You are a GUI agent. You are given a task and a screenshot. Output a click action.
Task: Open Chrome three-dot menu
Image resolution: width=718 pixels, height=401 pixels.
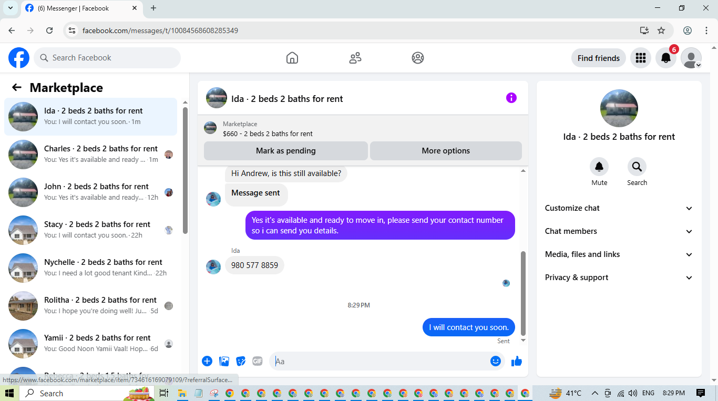[707, 30]
